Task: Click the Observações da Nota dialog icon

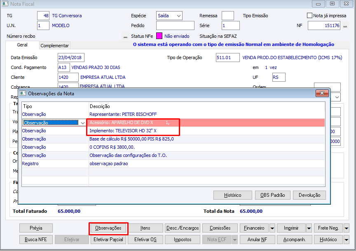Action: point(23,93)
